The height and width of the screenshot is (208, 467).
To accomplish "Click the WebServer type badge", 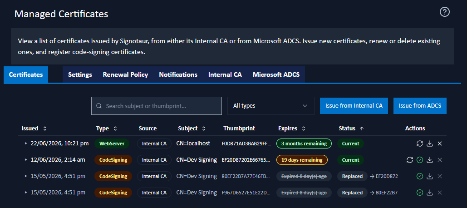I will point(112,144).
